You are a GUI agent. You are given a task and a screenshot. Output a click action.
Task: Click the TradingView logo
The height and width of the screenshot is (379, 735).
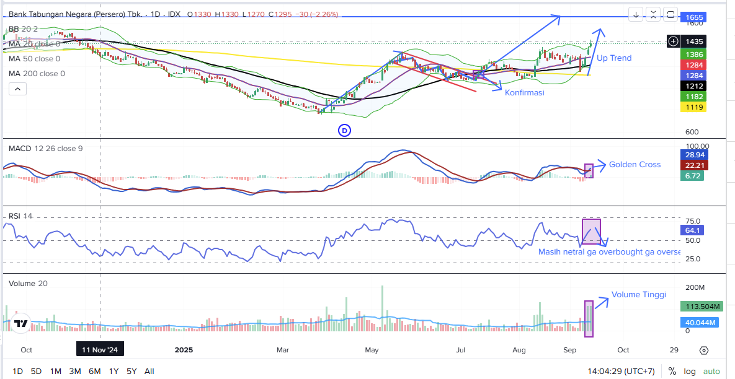point(20,323)
